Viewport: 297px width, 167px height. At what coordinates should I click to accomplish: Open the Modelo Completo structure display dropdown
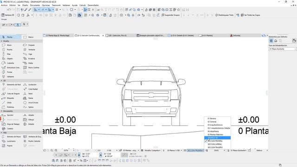pyautogui.click(x=153, y=150)
